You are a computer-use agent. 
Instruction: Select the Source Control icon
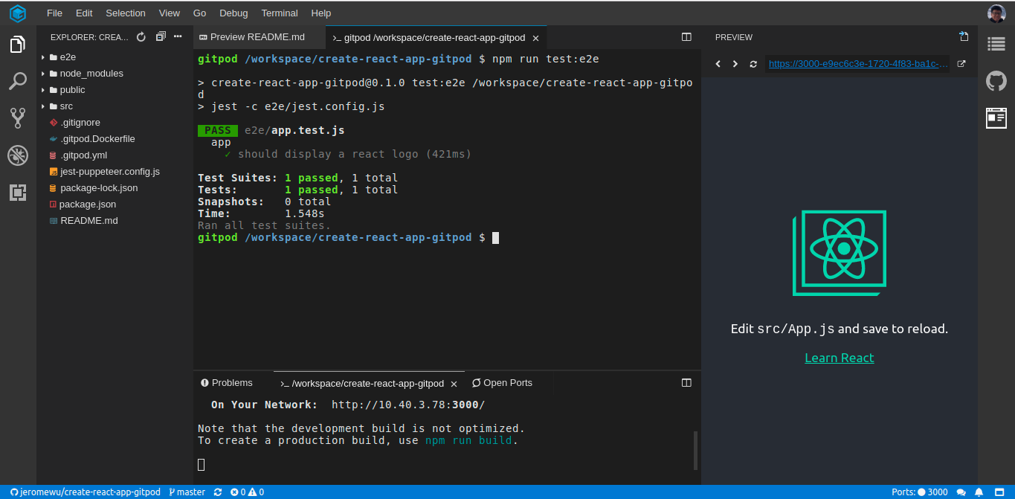click(17, 117)
